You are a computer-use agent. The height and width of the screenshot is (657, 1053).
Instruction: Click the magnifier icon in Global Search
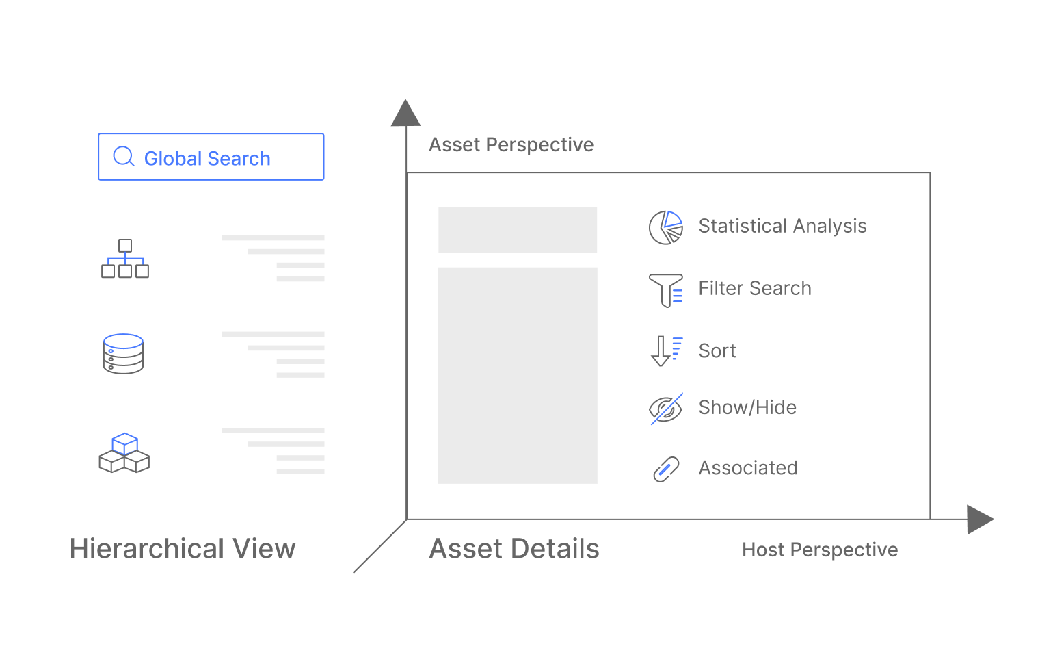coord(124,157)
